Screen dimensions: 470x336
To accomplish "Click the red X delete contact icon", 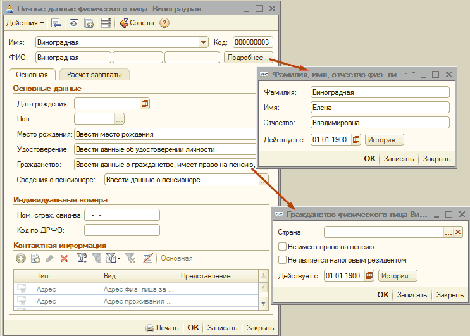I will (64, 258).
